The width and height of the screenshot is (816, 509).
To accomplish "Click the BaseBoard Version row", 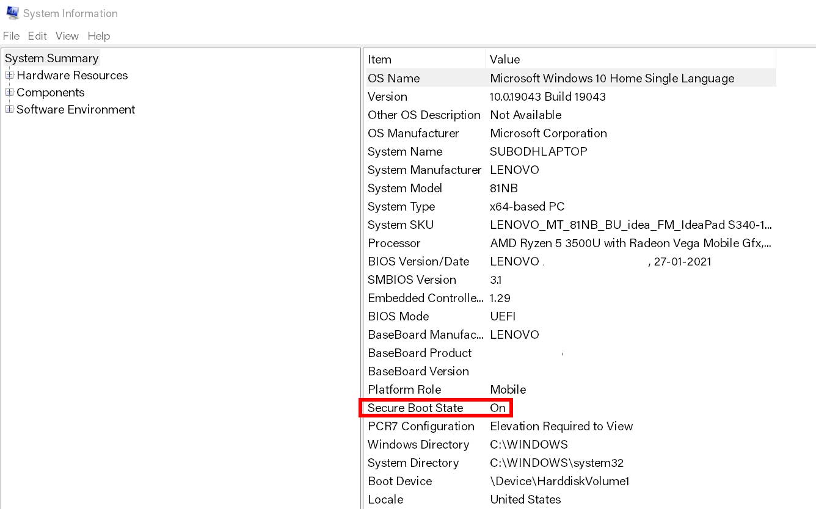I will [x=570, y=371].
